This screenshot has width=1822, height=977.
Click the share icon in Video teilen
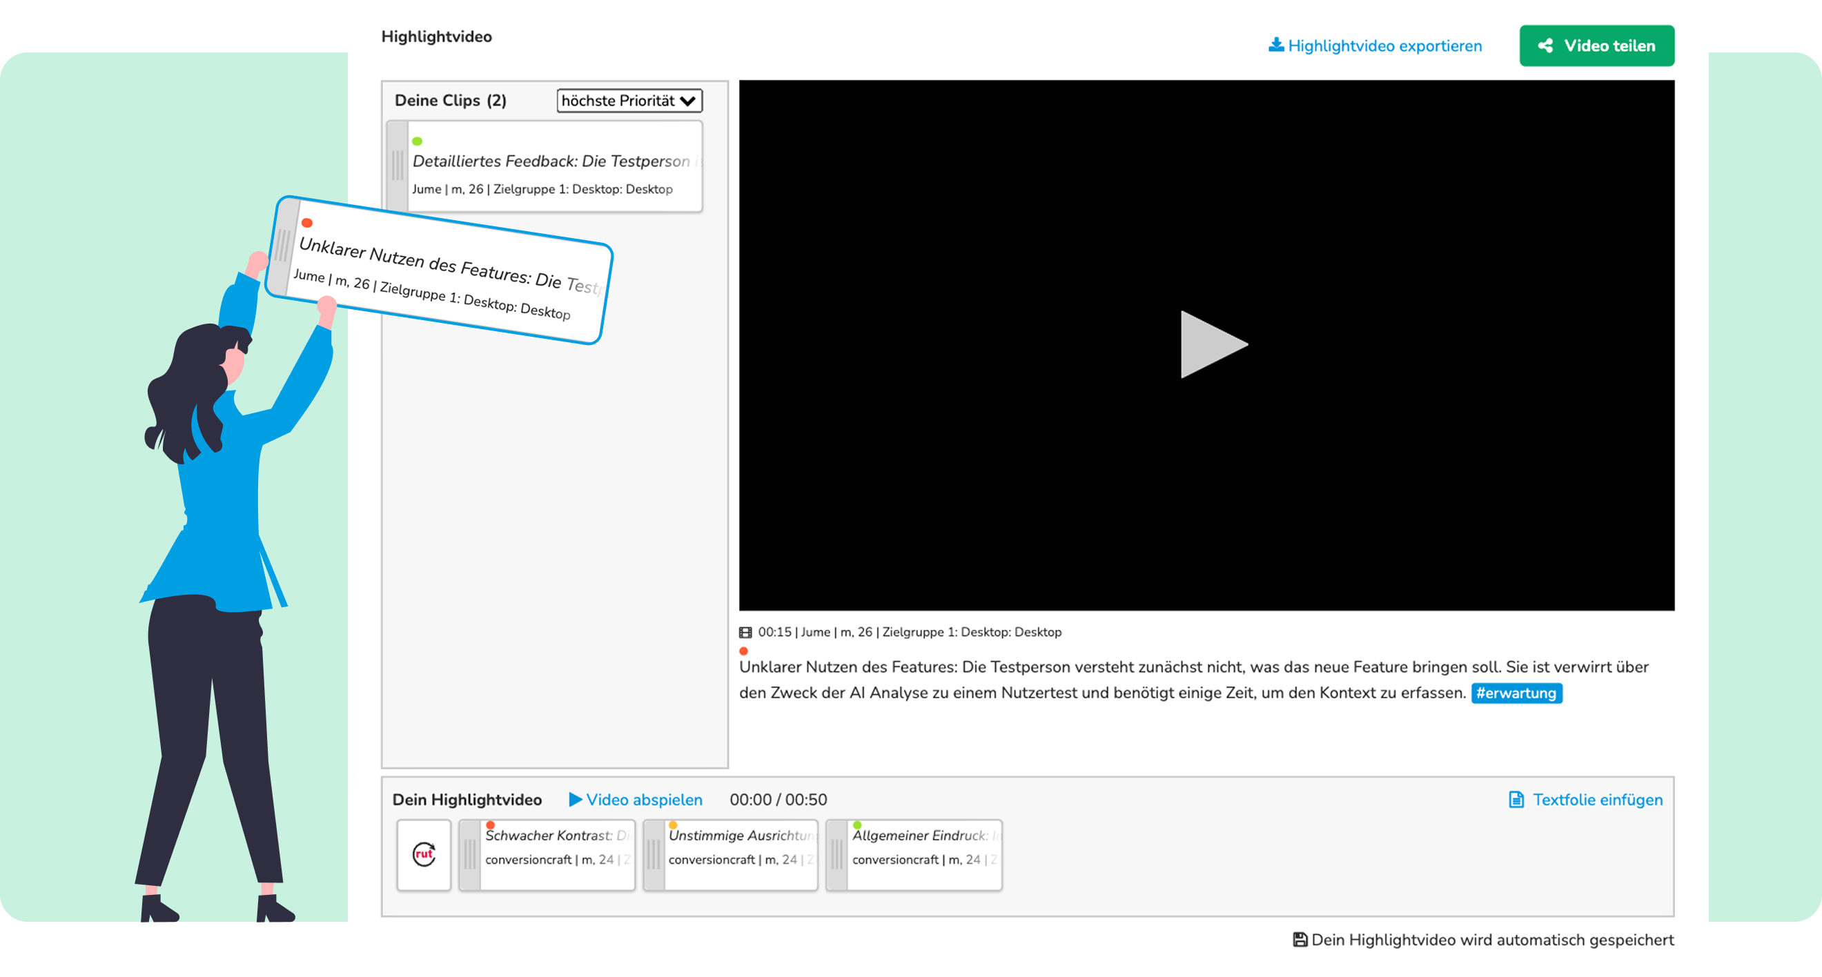(x=1545, y=46)
